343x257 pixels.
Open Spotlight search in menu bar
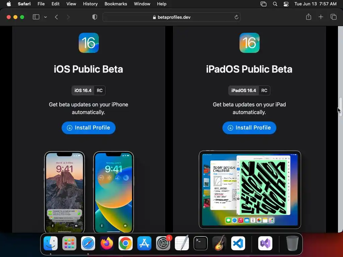275,4
